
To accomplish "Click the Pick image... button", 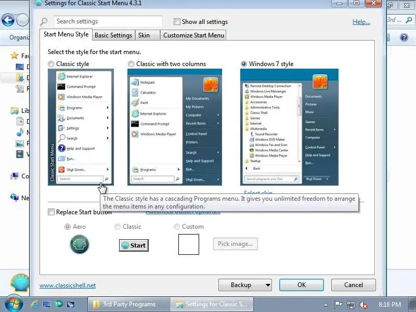I will [236, 244].
